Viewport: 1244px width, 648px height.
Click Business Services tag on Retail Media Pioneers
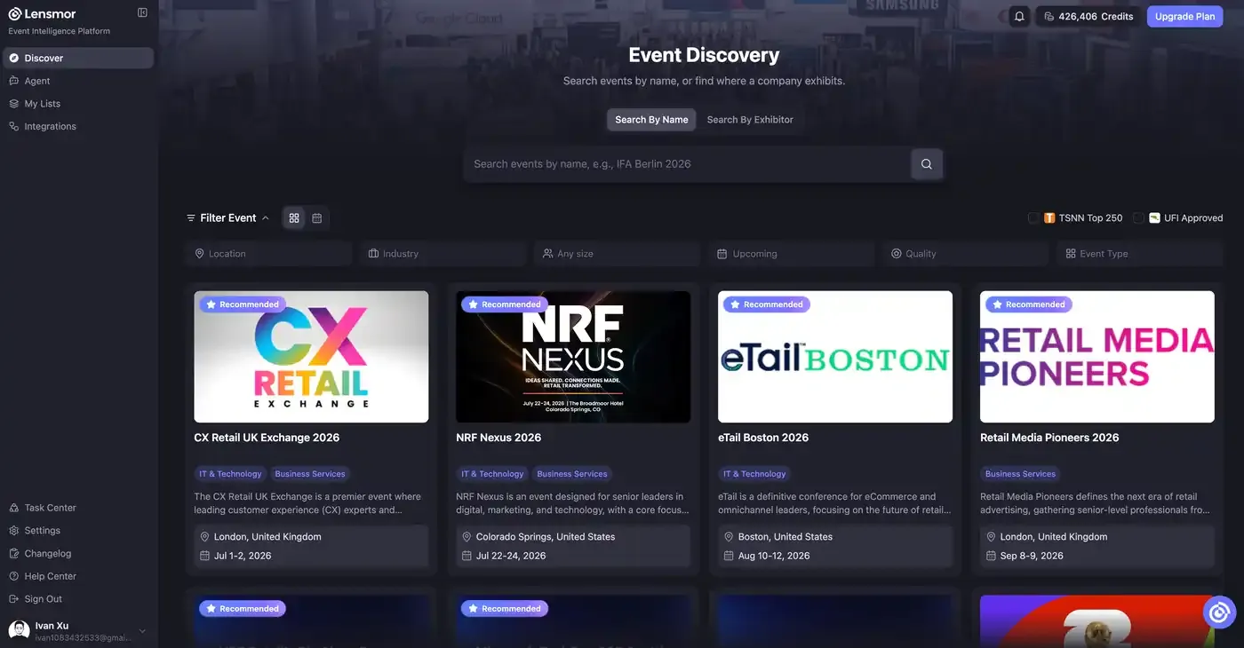pos(1020,474)
